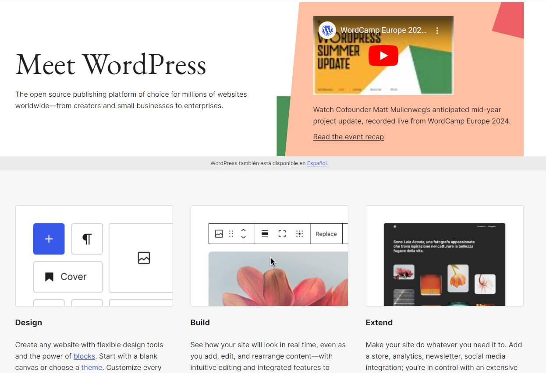Click the image placeholder block icon

point(144,258)
